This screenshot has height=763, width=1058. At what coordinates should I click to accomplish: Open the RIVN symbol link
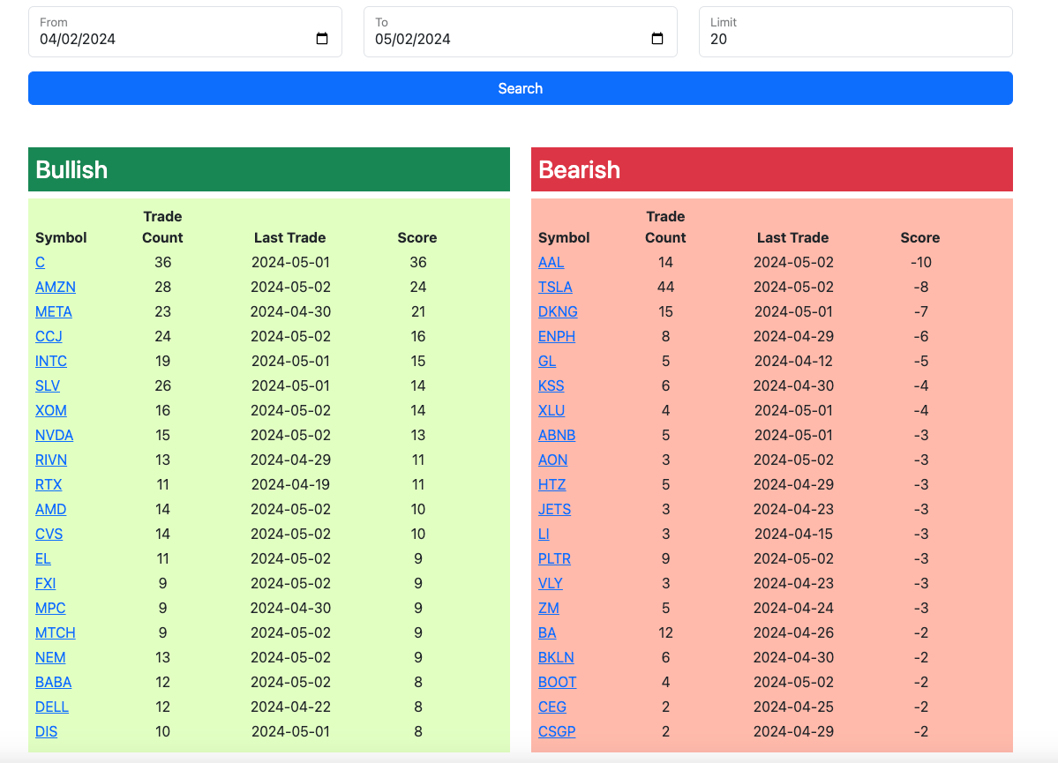click(50, 460)
